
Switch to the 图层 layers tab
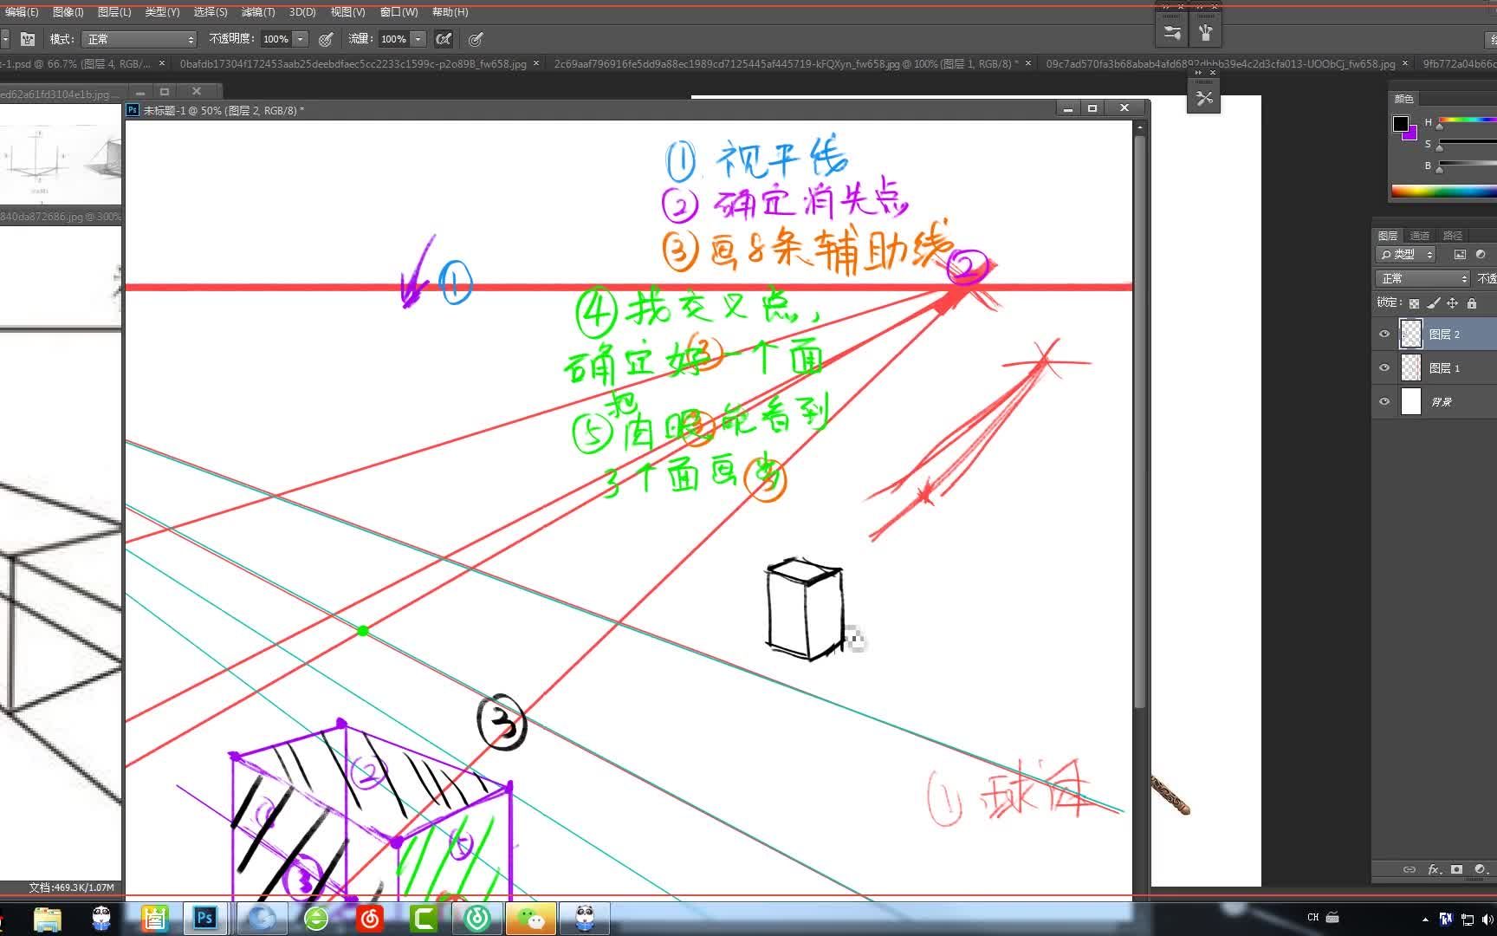(1388, 236)
